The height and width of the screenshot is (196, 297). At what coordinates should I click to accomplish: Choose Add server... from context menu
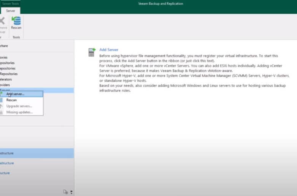click(22, 94)
